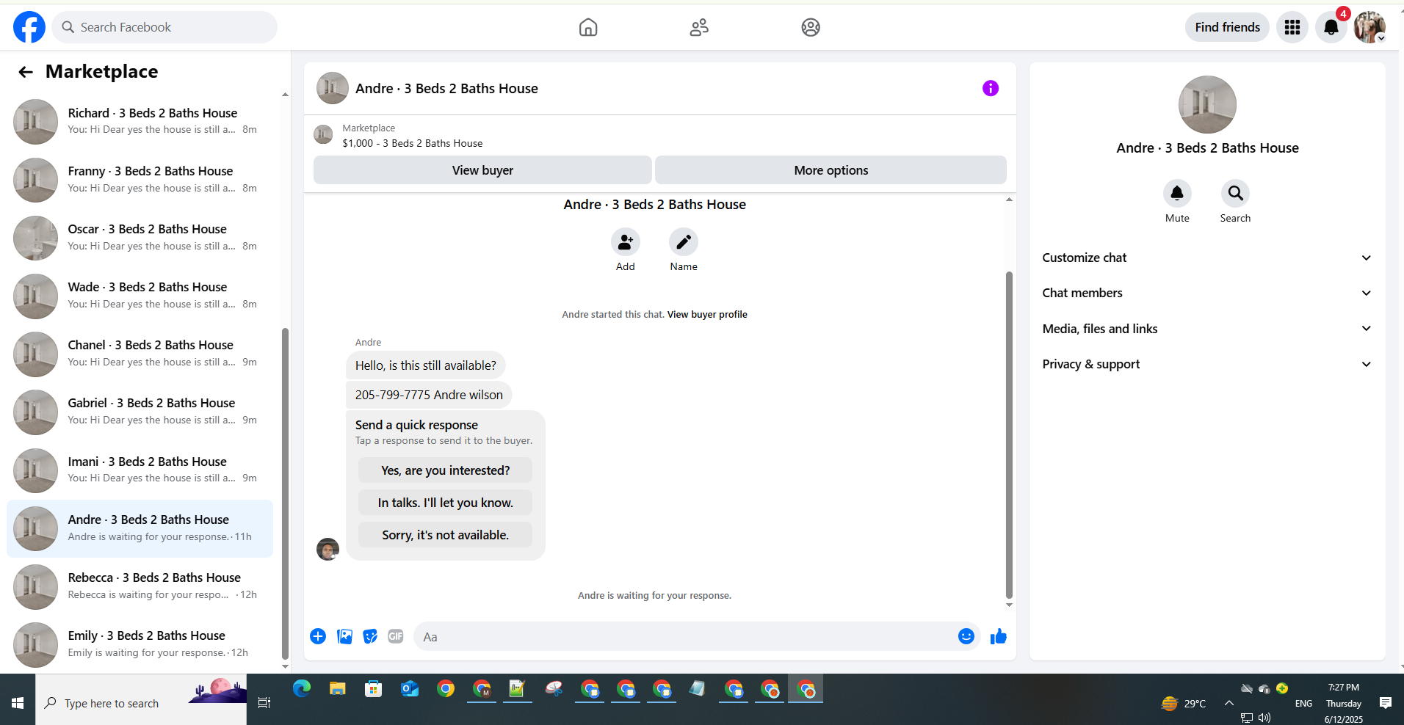Open the Friends icon in top navigation
This screenshot has width=1404, height=725.
click(x=699, y=27)
